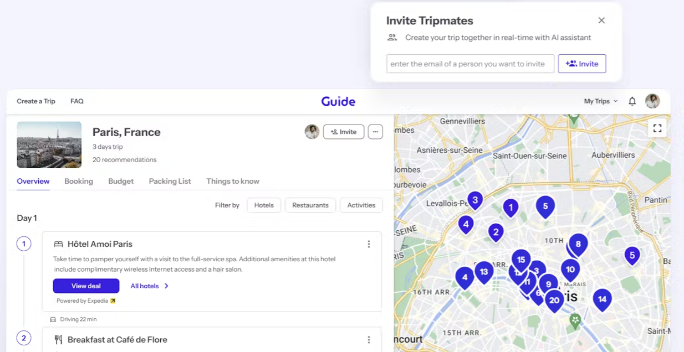Select map pin number 2
The height and width of the screenshot is (352, 684).
496,232
